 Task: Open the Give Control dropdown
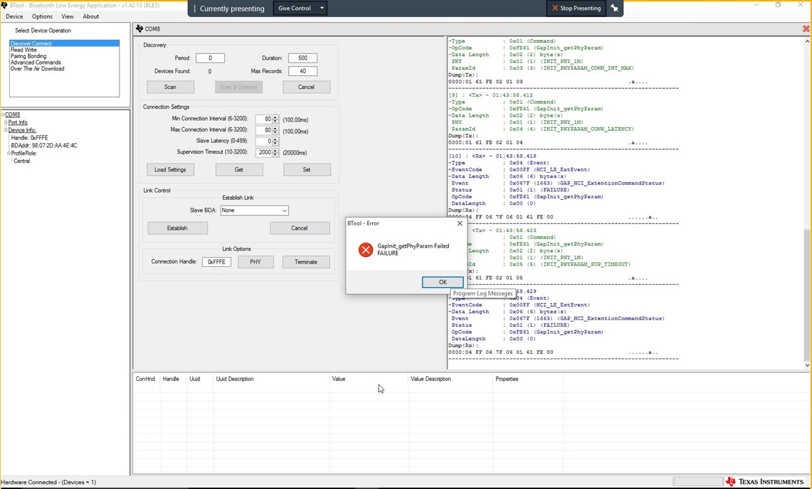[300, 9]
